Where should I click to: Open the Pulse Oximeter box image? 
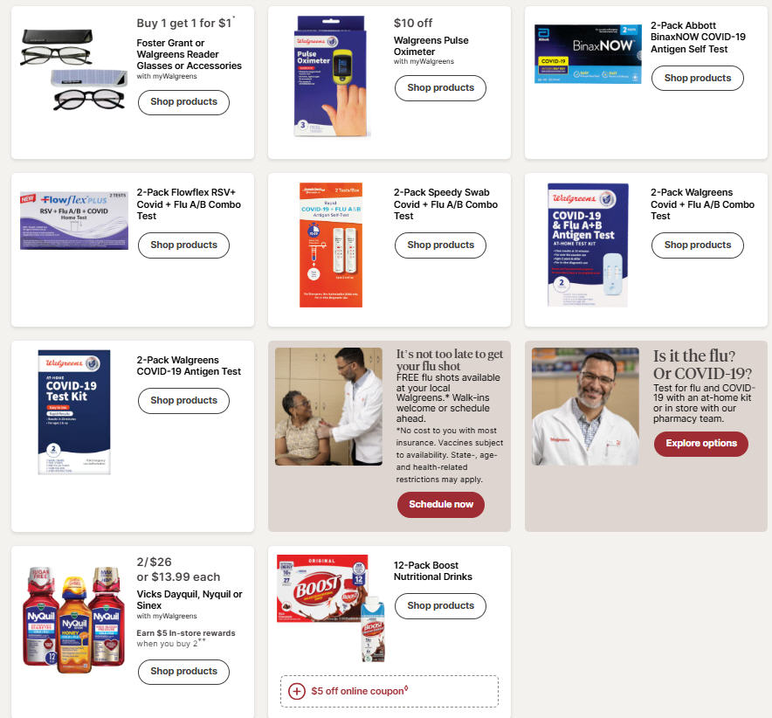331,76
